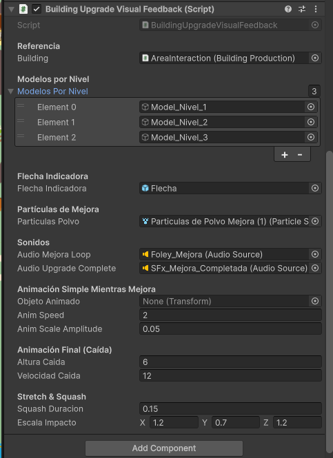Open object picker for Building field
The width and height of the screenshot is (333, 458).
(x=315, y=58)
